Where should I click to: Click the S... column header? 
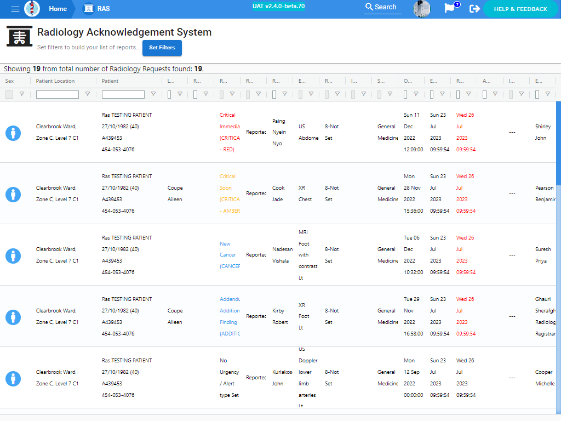[x=381, y=81]
